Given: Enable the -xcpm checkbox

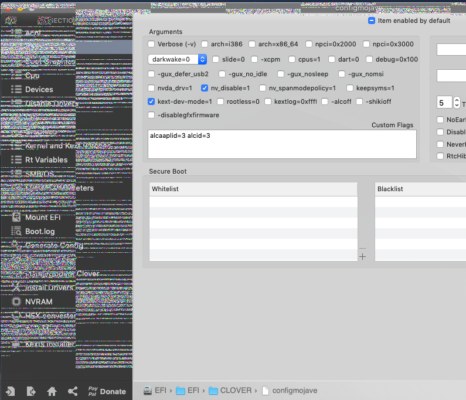Looking at the screenshot, I should [x=254, y=59].
